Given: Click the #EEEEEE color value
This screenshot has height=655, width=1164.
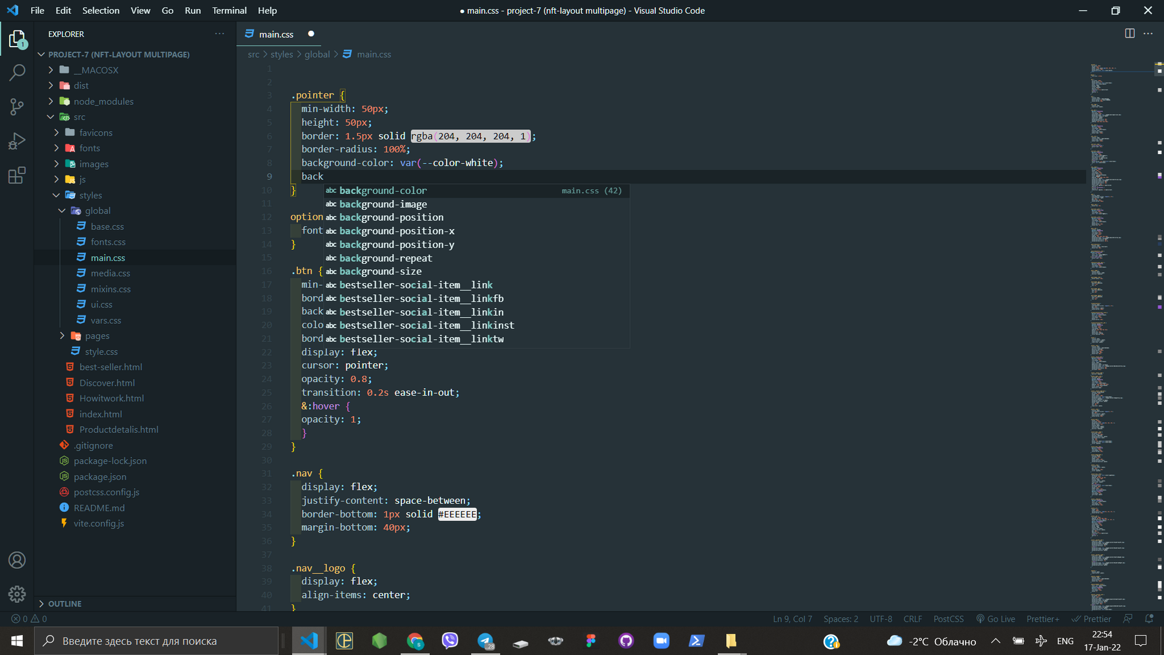Looking at the screenshot, I should (x=458, y=514).
